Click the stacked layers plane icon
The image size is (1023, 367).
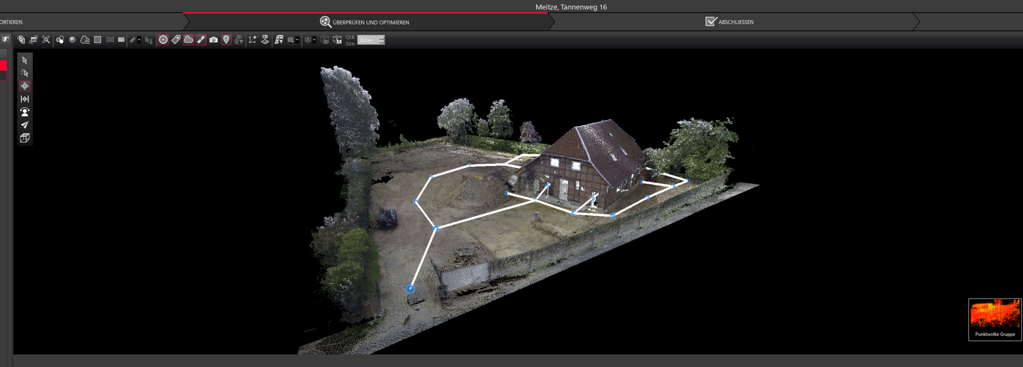pyautogui.click(x=265, y=39)
